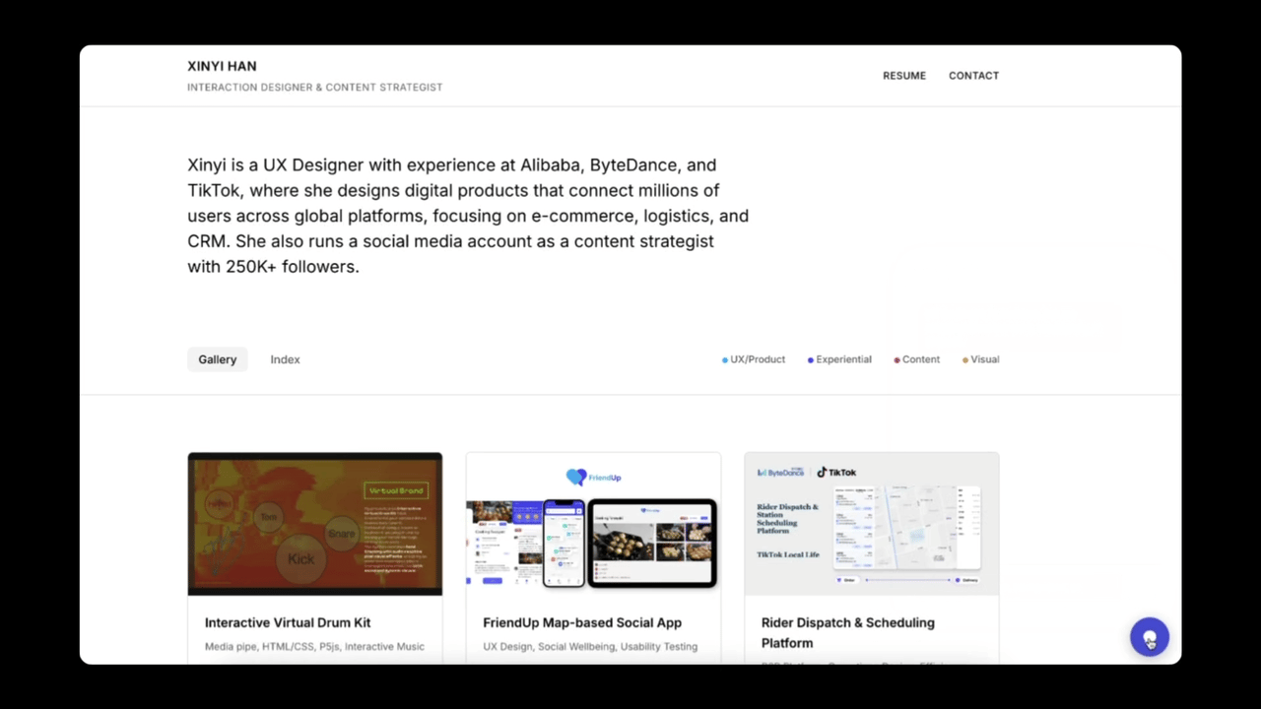This screenshot has width=1261, height=709.
Task: Click the FriendUp Map-based Social App title
Action: coord(582,622)
